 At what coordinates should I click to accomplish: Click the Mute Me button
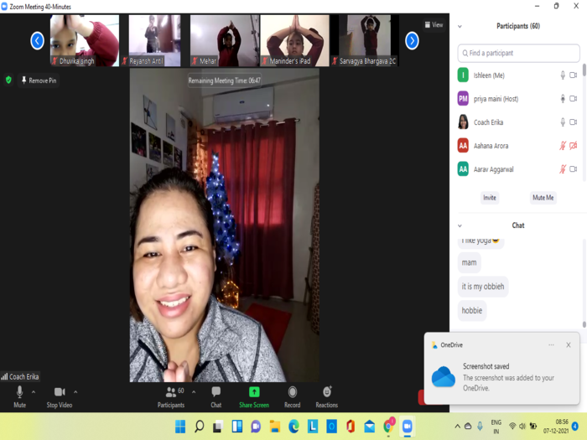[543, 198]
